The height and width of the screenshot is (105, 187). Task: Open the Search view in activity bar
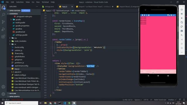[x=3, y=15]
